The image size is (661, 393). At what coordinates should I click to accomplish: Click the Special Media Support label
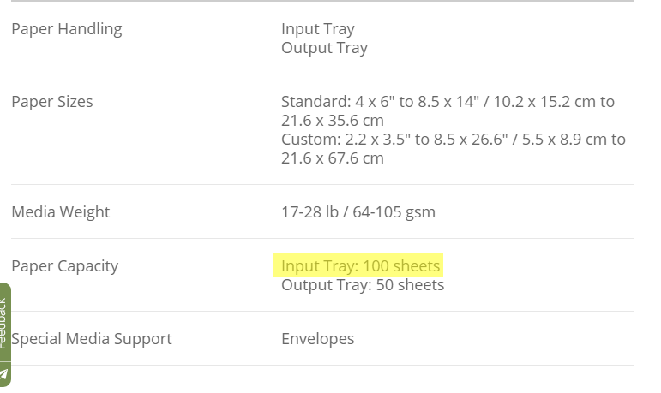(92, 339)
